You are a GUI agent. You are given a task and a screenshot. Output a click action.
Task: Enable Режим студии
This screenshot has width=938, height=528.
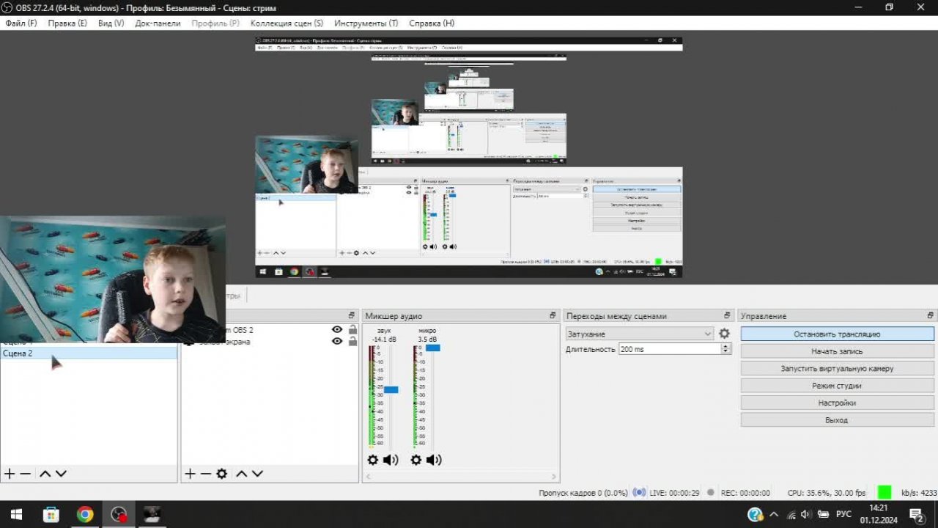(x=837, y=386)
